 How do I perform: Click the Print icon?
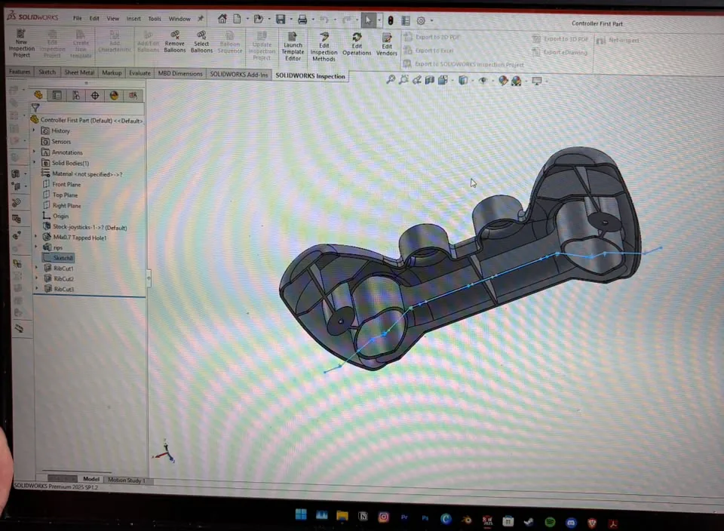coord(302,20)
